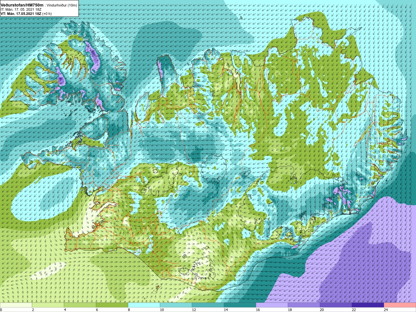This screenshot has width=416, height=312.
Task: Click the salmon pink above-24 legend swatch
Action: (x=400, y=305)
